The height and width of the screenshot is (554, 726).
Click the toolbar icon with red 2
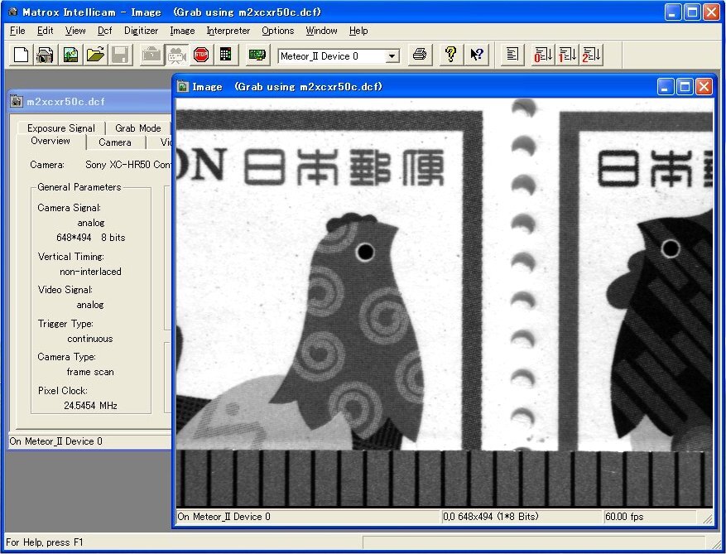point(592,55)
